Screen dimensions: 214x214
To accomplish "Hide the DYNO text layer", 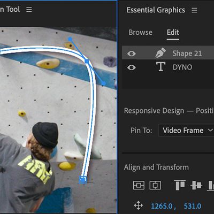I will 132,67.
